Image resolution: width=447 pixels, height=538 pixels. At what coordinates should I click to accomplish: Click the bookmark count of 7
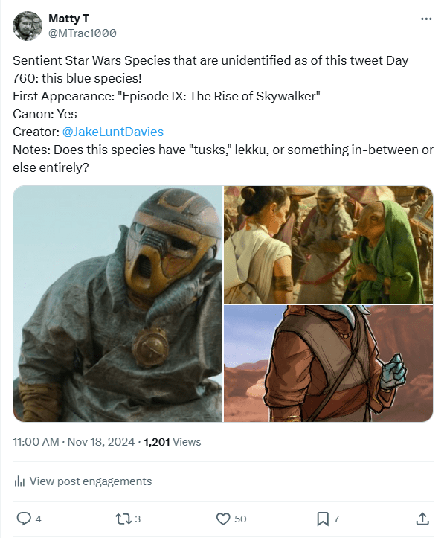pyautogui.click(x=337, y=519)
